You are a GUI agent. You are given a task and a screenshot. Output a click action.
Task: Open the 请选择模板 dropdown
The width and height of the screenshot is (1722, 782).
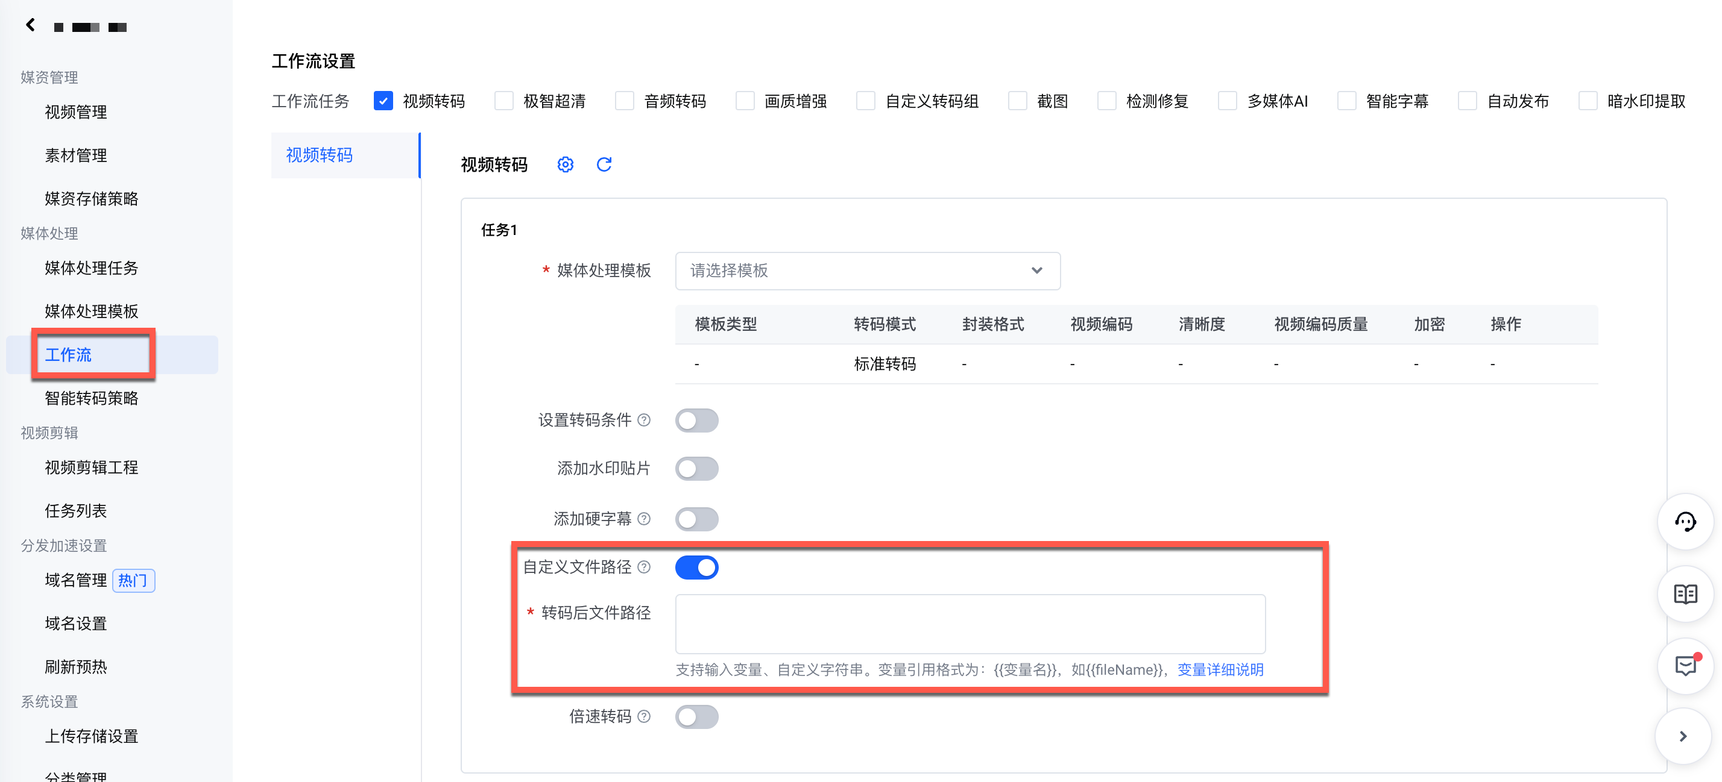coord(868,271)
